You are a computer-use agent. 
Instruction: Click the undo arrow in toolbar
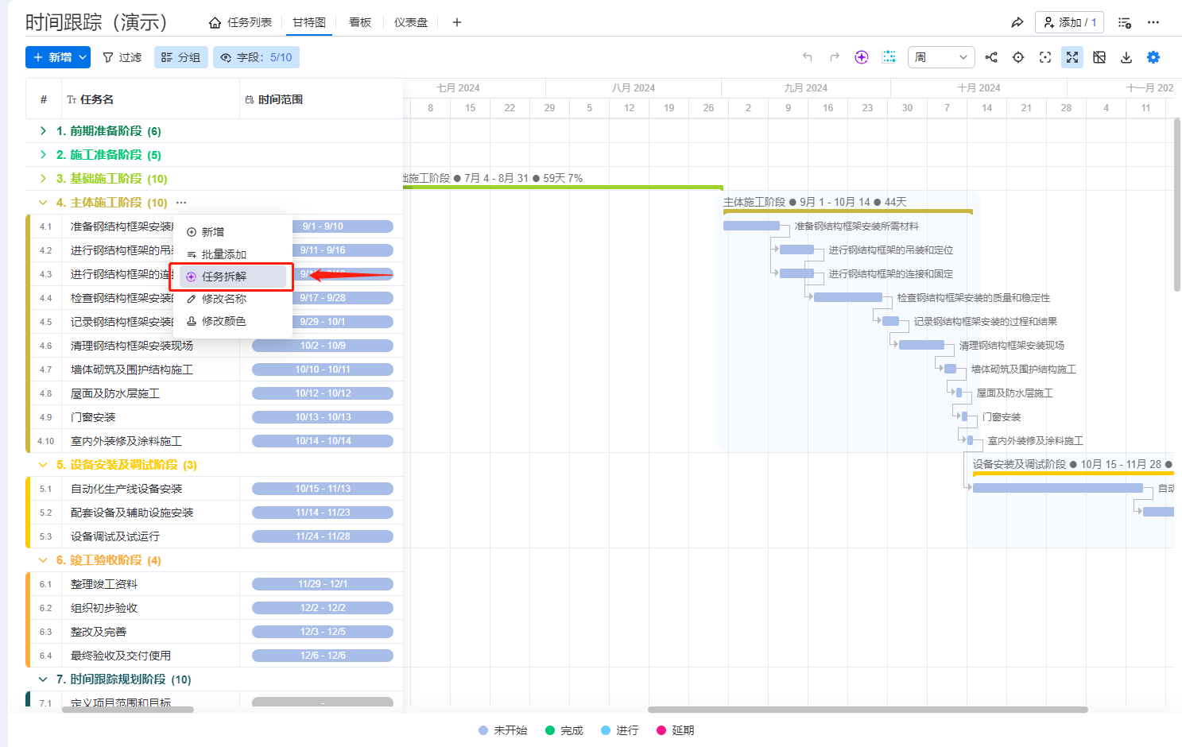click(x=808, y=57)
